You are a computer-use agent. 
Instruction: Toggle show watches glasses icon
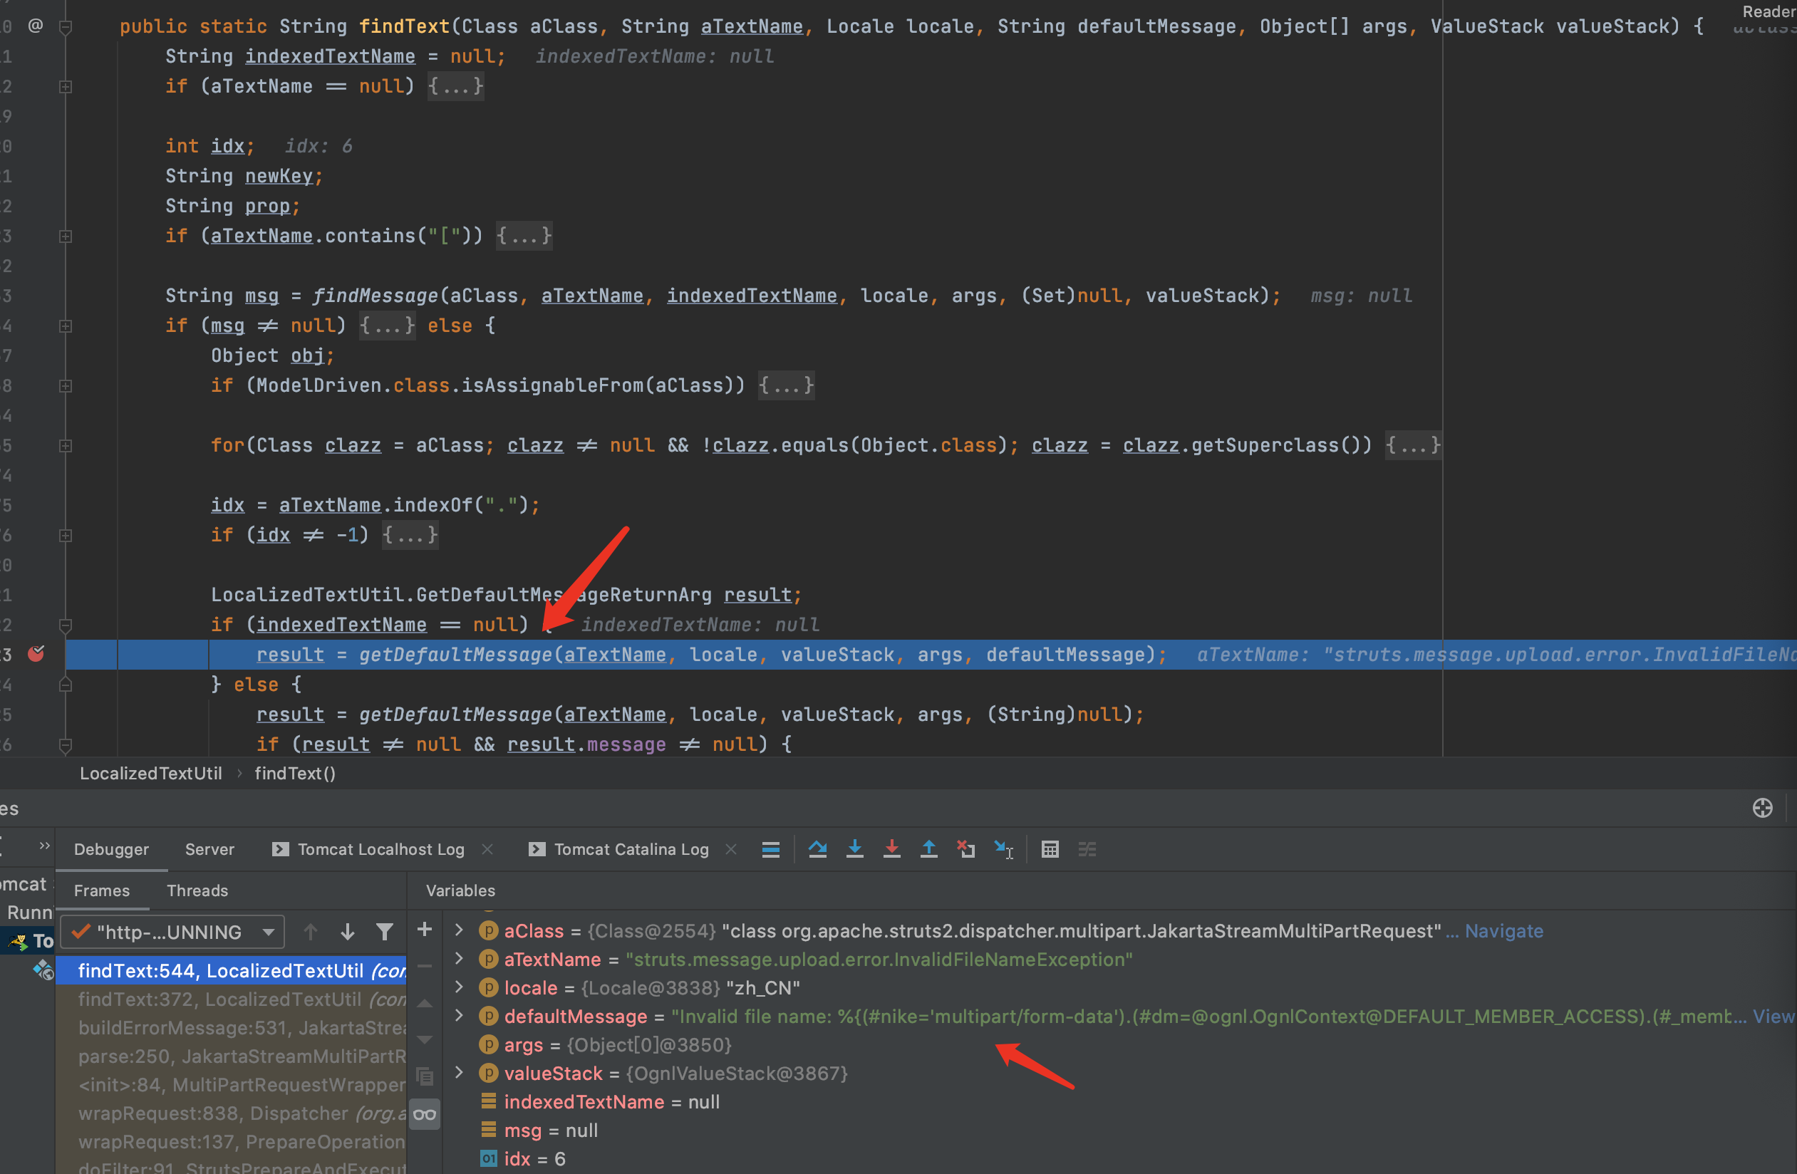[x=425, y=1114]
